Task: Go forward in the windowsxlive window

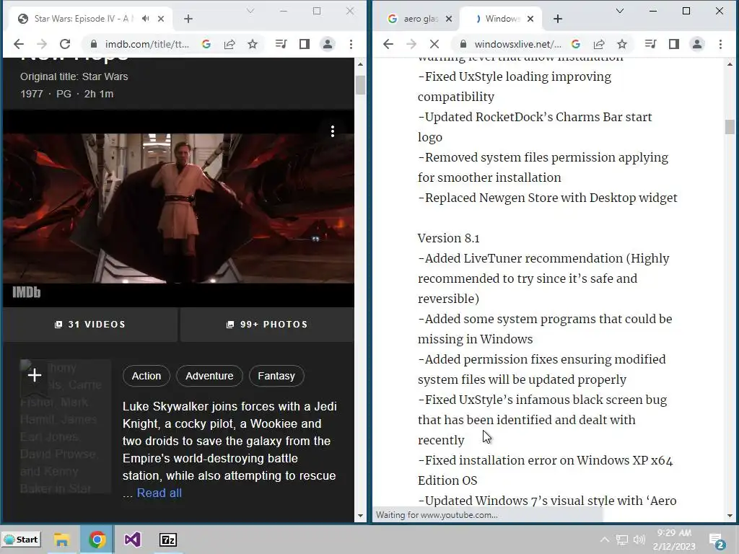Action: 411,44
